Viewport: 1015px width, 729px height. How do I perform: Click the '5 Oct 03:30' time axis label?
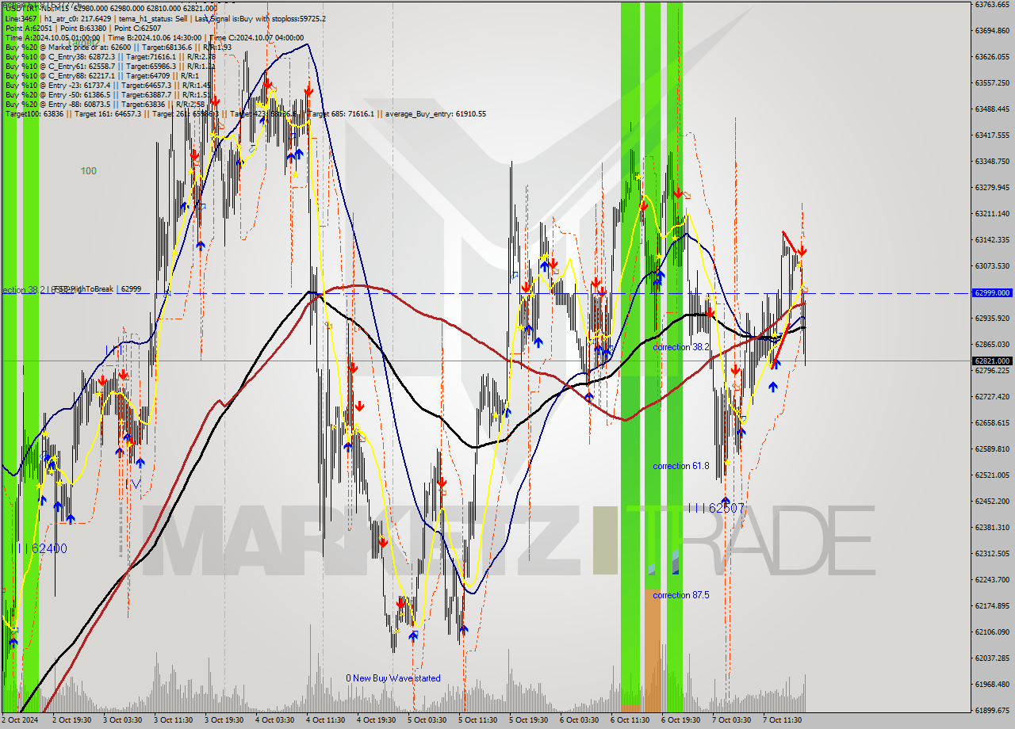coord(427,720)
